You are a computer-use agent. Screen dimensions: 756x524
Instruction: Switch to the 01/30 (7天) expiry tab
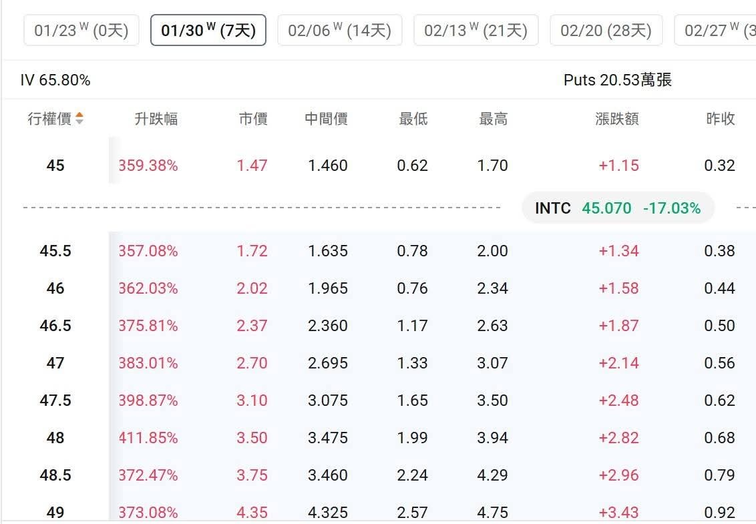(208, 30)
